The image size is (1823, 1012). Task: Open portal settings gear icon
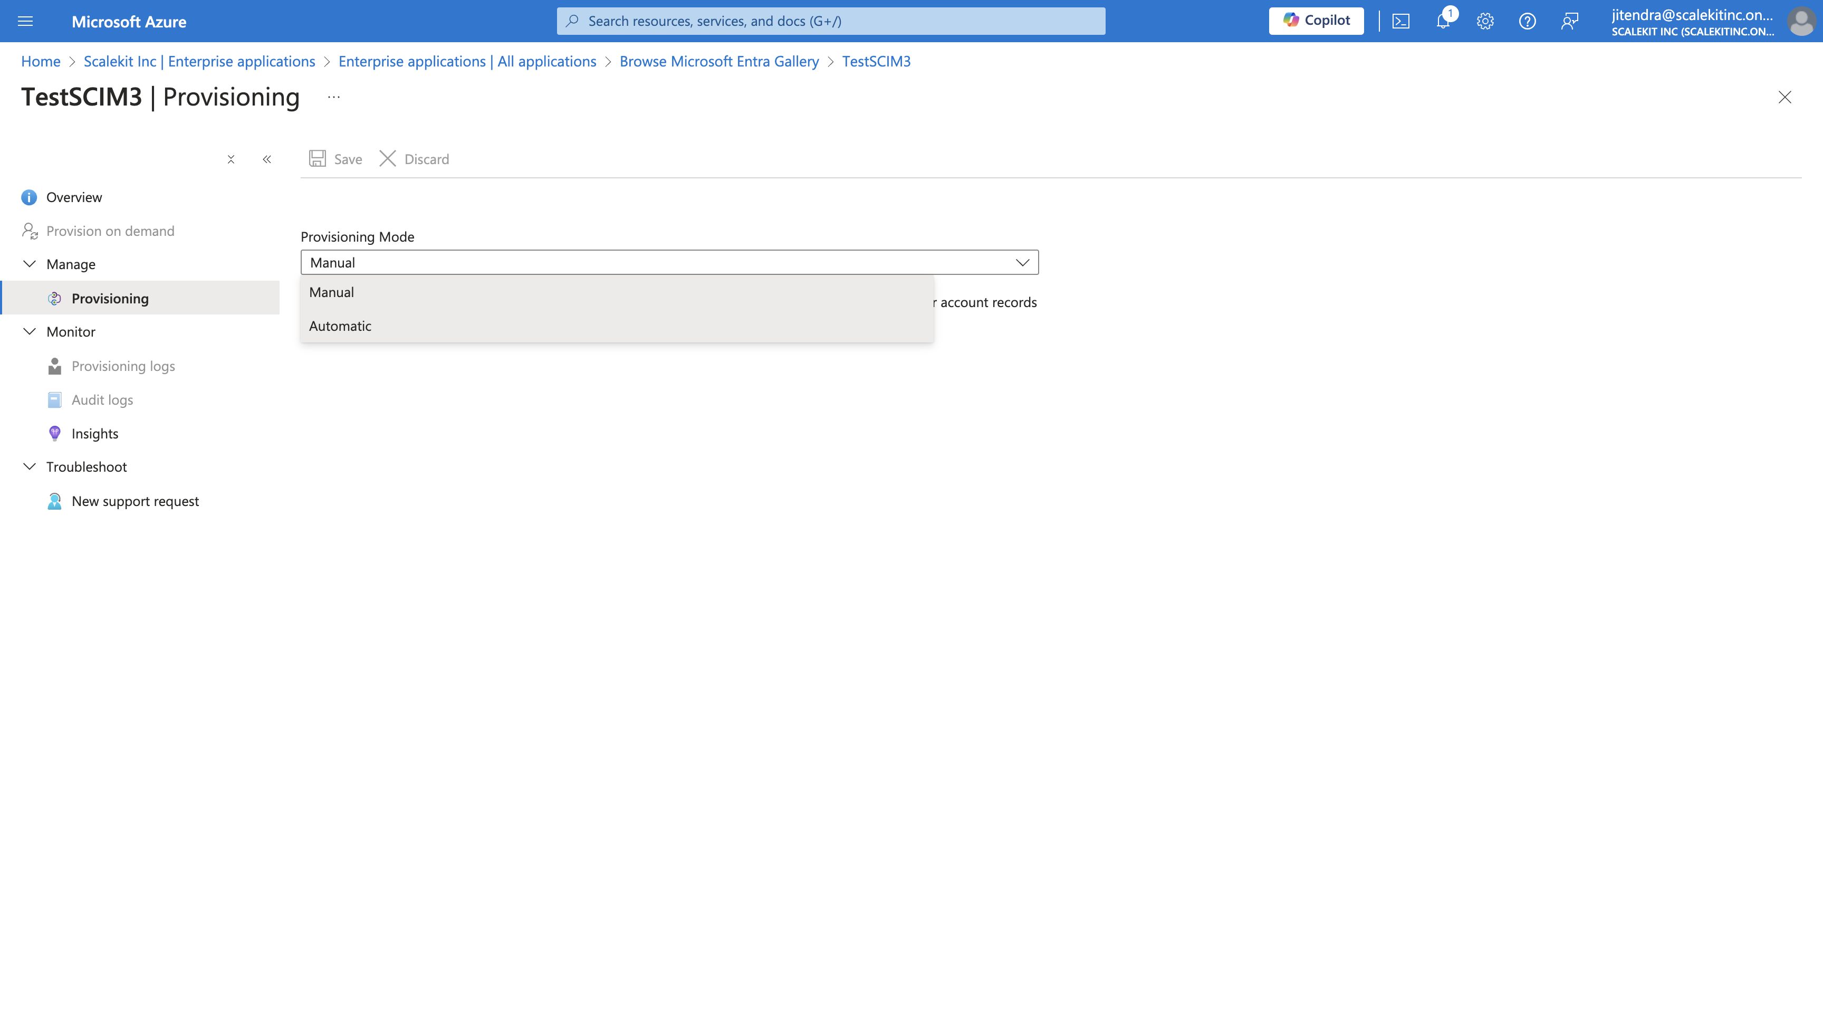(1485, 21)
